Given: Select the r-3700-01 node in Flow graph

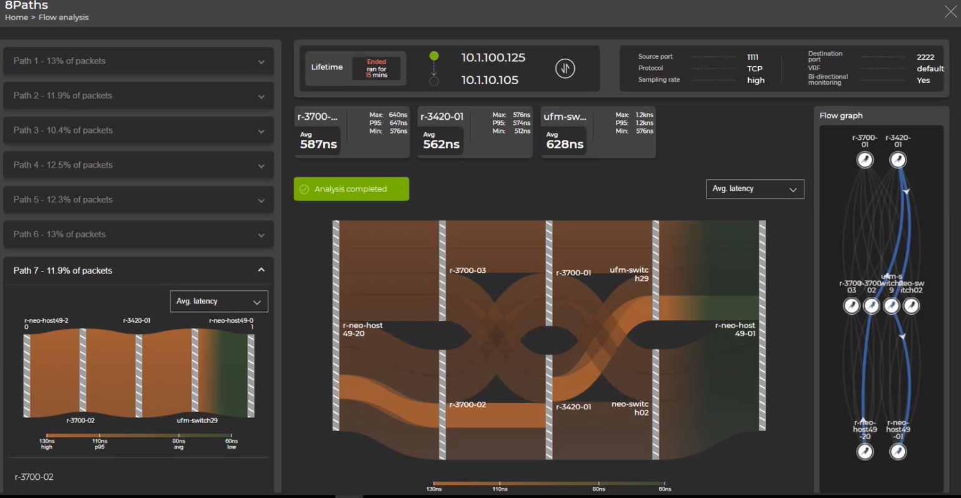Looking at the screenshot, I should (864, 160).
